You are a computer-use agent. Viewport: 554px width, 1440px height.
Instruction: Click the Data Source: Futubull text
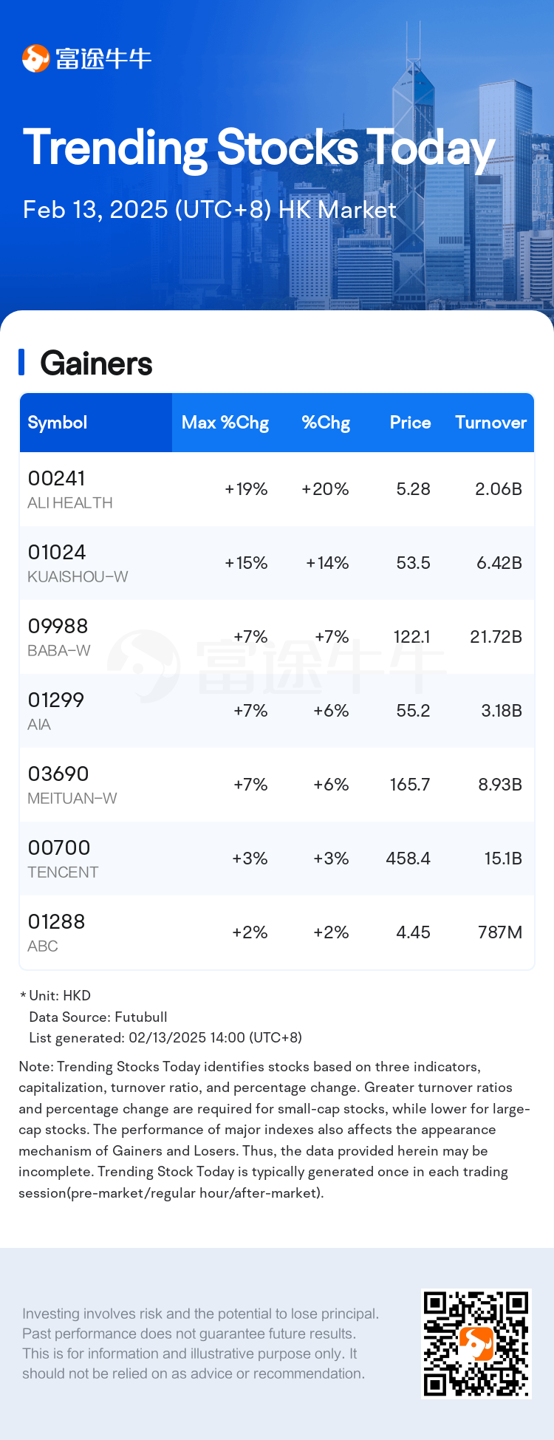pyautogui.click(x=98, y=1017)
